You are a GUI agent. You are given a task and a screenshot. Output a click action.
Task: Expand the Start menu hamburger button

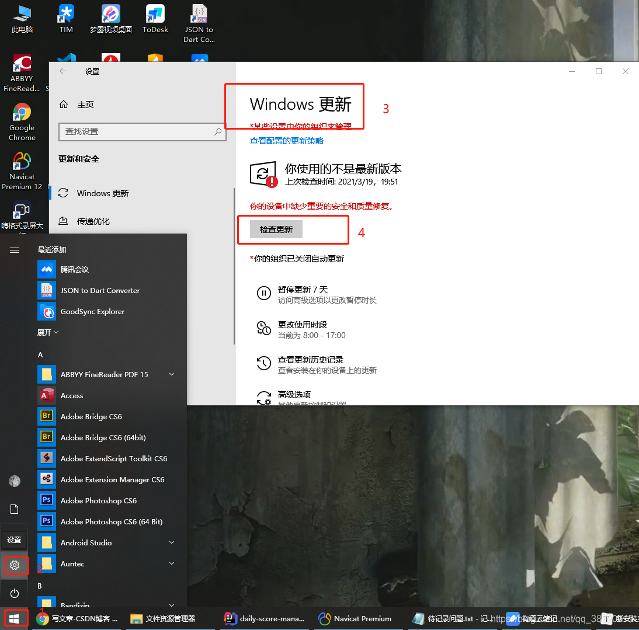[x=14, y=250]
